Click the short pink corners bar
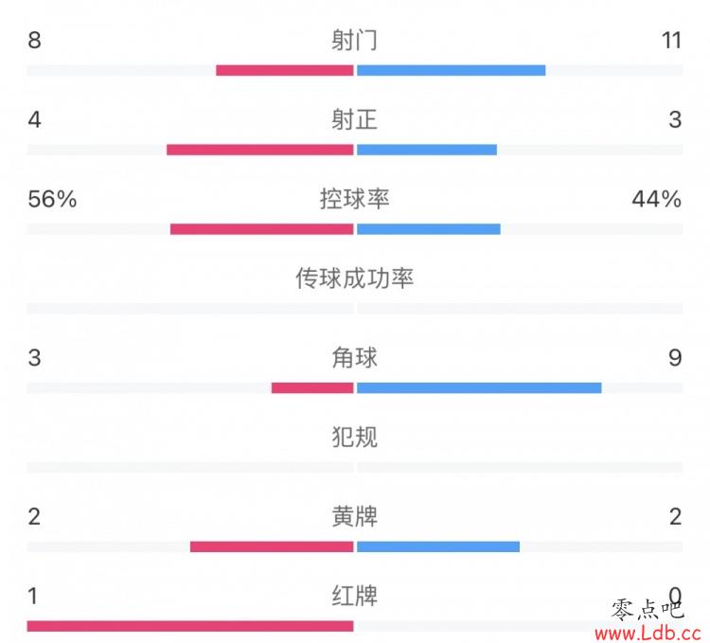 click(x=312, y=387)
